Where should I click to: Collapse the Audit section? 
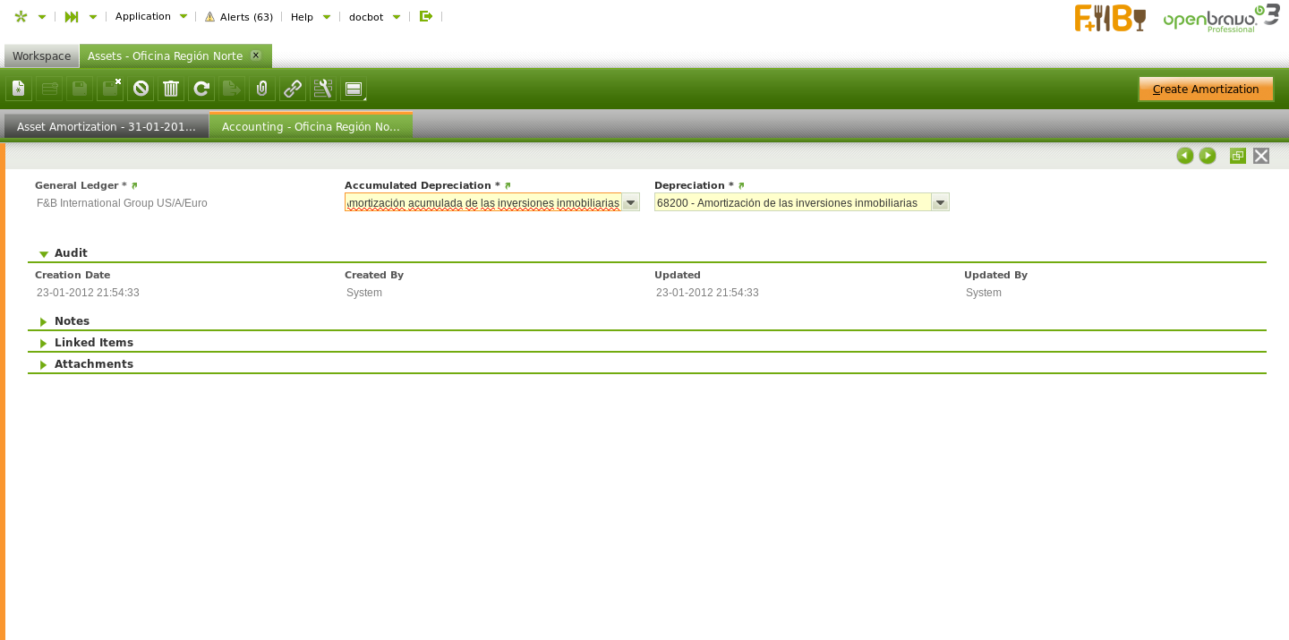[44, 254]
